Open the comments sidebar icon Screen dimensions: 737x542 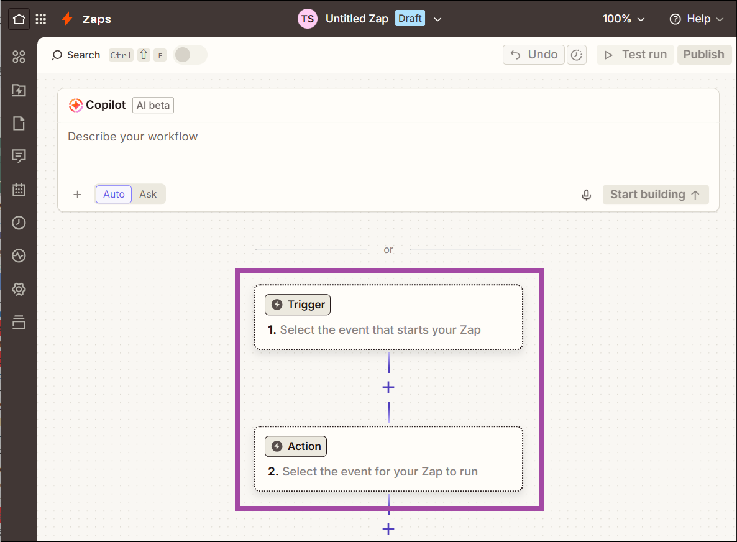(x=19, y=156)
